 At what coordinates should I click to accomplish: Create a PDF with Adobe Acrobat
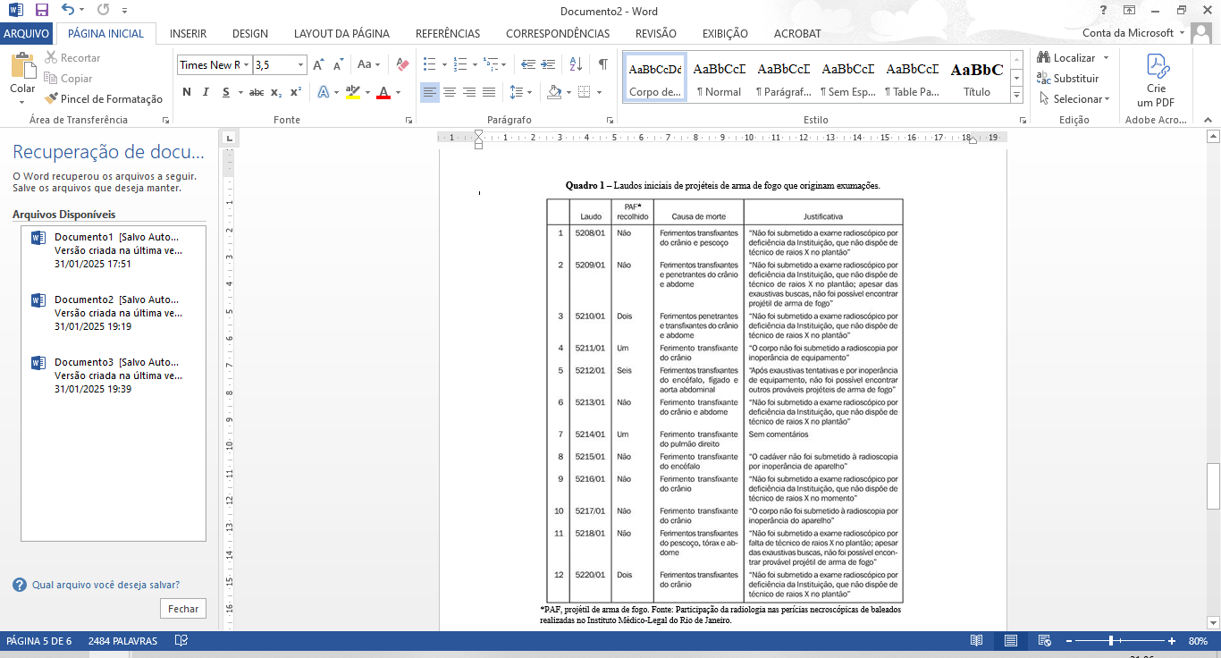pyautogui.click(x=1157, y=80)
